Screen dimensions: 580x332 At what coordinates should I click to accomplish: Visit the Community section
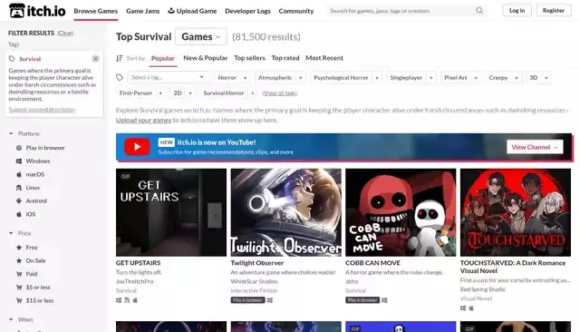tap(296, 11)
